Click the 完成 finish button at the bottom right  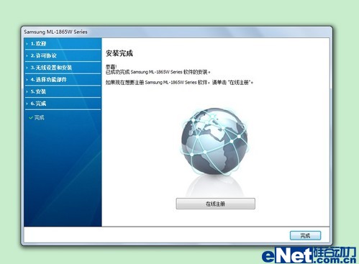click(305, 235)
